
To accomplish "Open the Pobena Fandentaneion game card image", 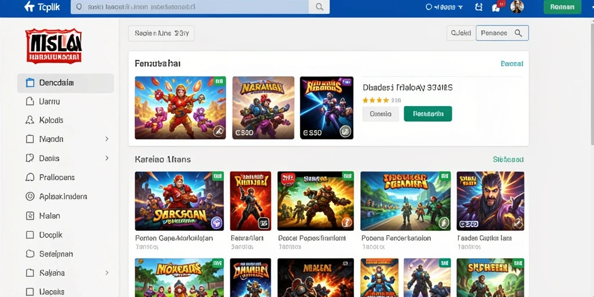I will tap(405, 201).
